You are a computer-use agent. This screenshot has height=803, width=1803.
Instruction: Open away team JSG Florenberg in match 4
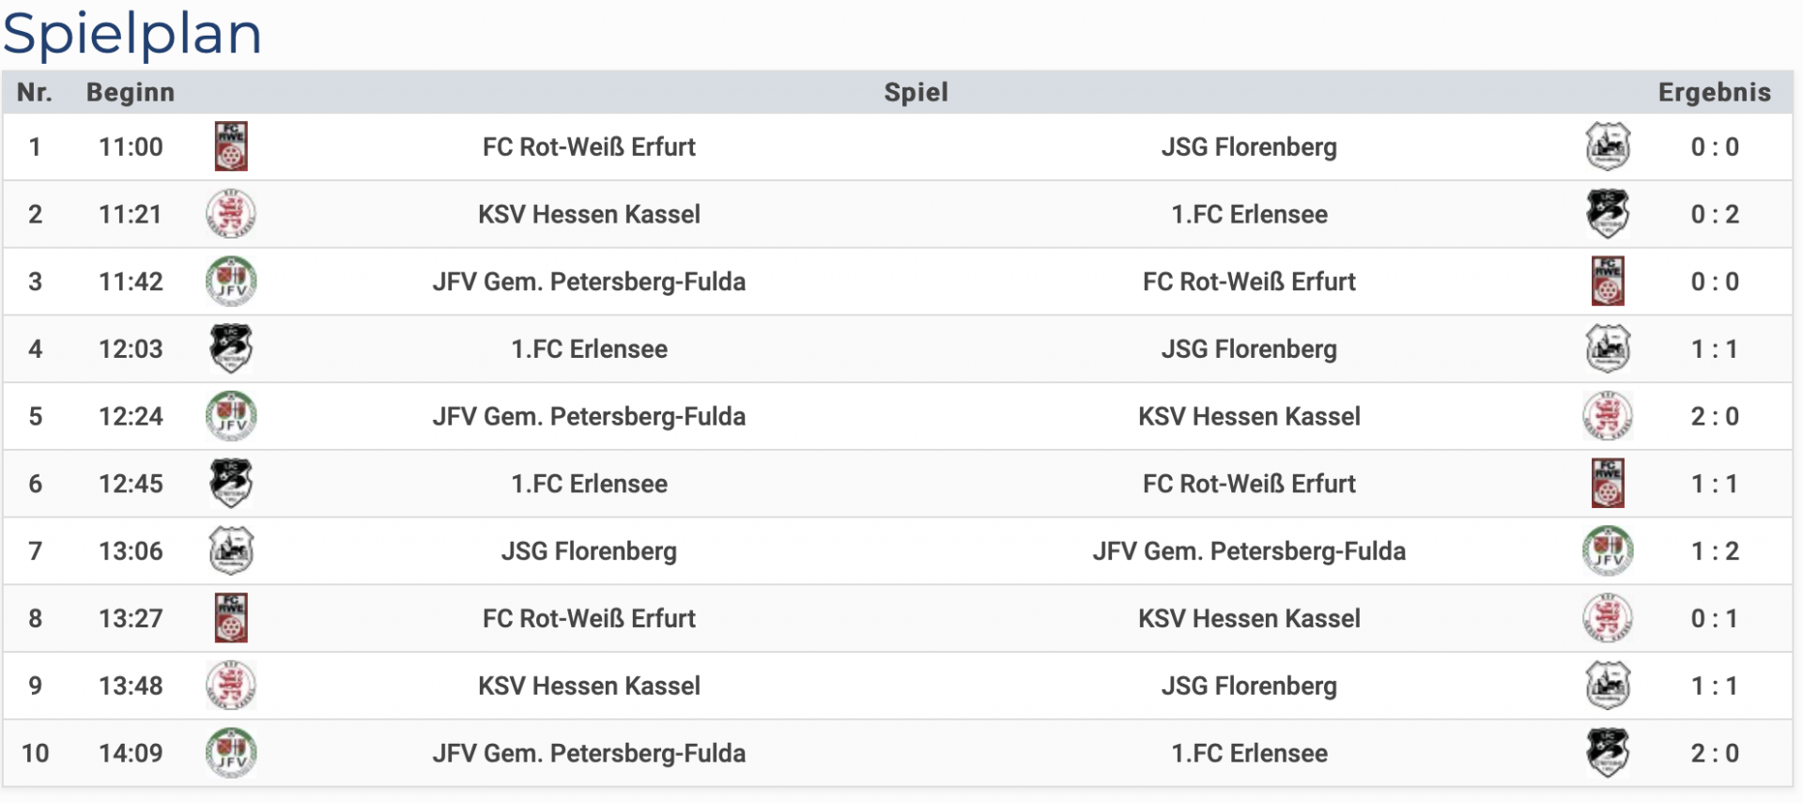coord(1249,349)
